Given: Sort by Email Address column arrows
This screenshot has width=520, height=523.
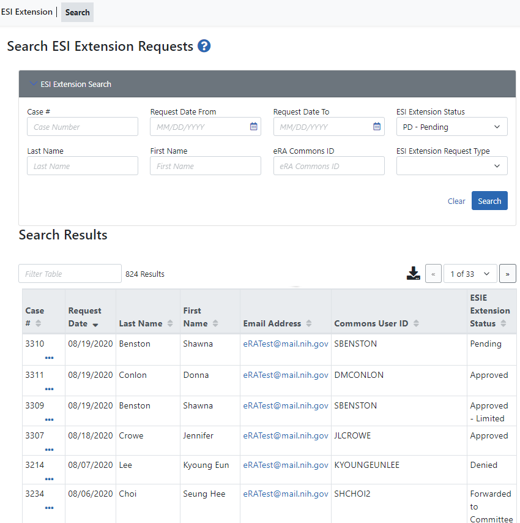Looking at the screenshot, I should coord(309,323).
